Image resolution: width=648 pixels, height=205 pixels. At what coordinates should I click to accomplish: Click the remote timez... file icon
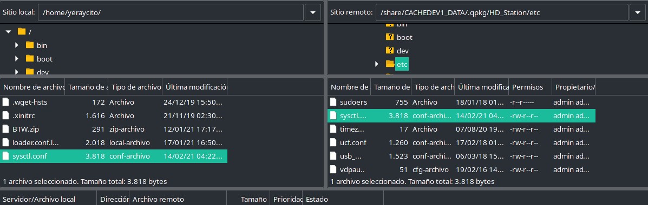[333, 129]
